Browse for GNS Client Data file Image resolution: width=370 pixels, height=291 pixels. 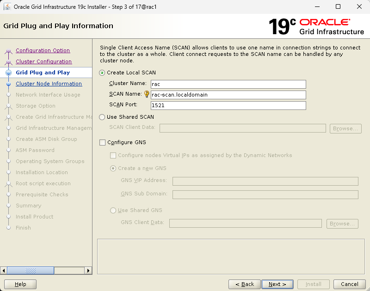[342, 224]
